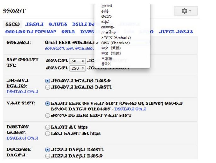Choose ภาษาไทย in the language list

pyautogui.click(x=108, y=32)
